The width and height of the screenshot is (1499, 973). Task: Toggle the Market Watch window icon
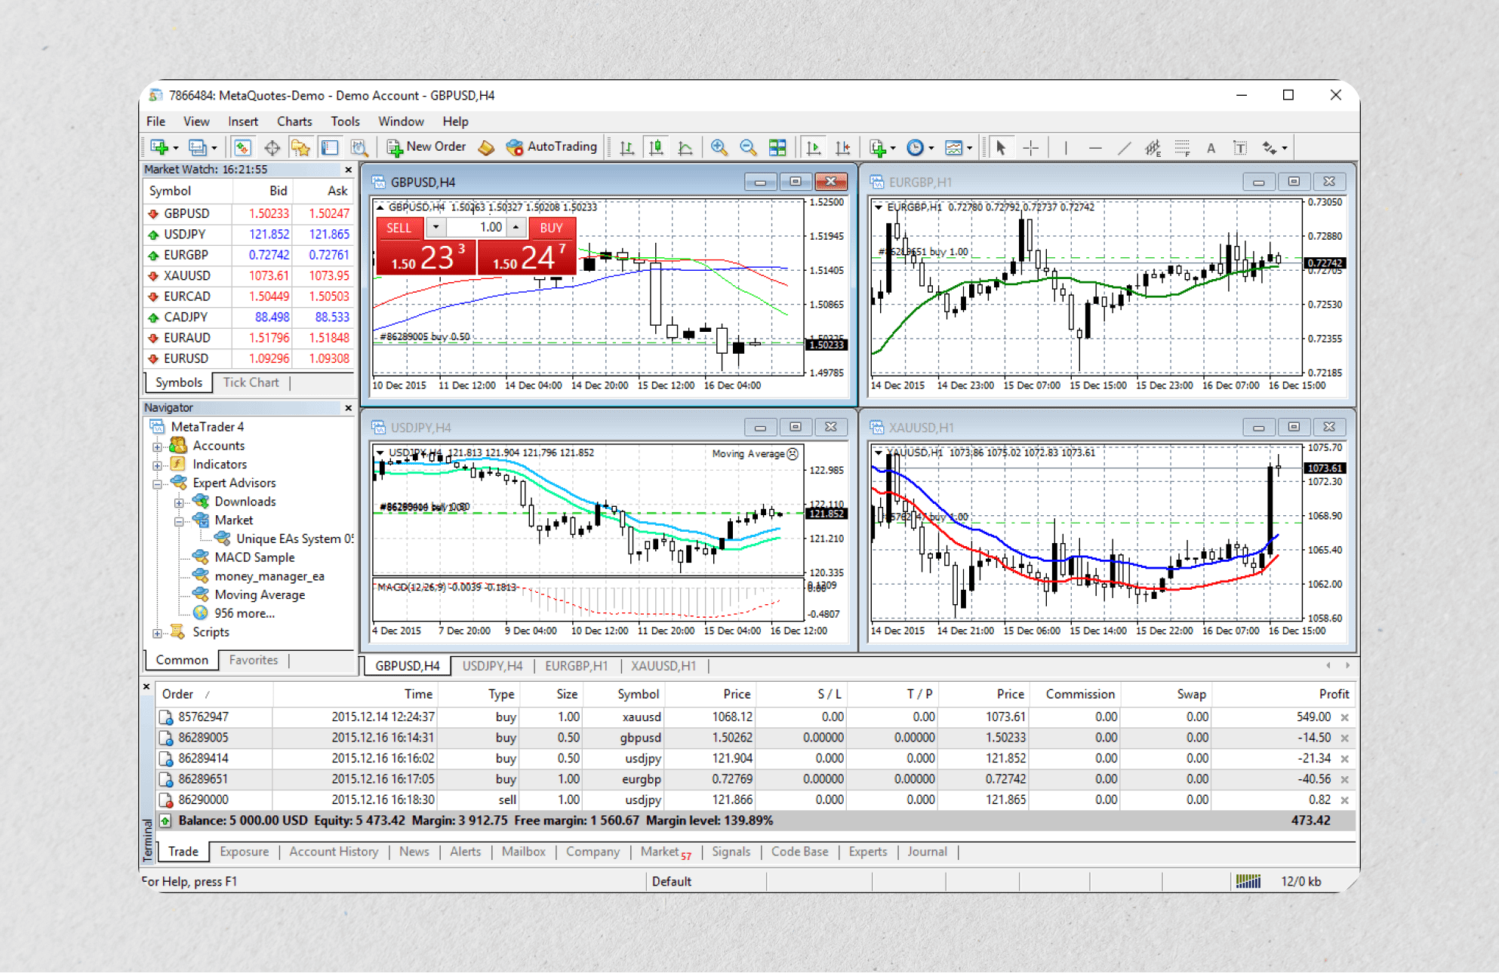pos(242,148)
